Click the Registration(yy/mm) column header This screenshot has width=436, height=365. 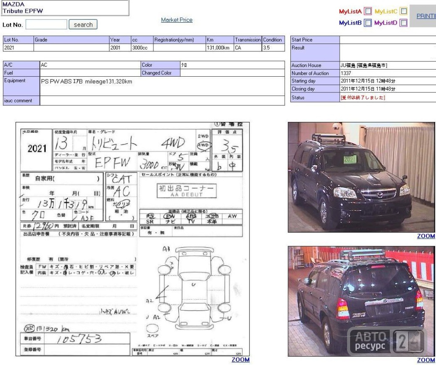179,40
